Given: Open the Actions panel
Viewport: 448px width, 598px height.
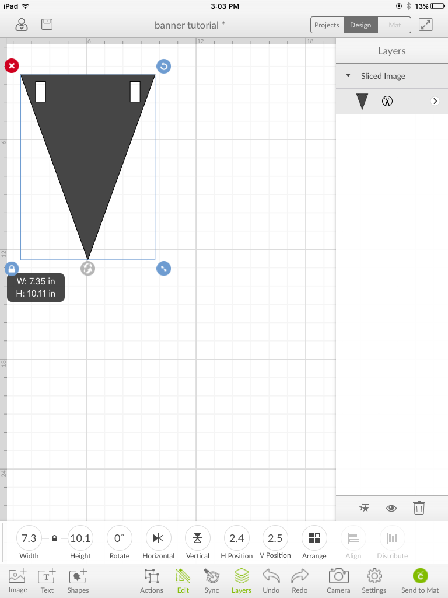Looking at the screenshot, I should pyautogui.click(x=152, y=580).
